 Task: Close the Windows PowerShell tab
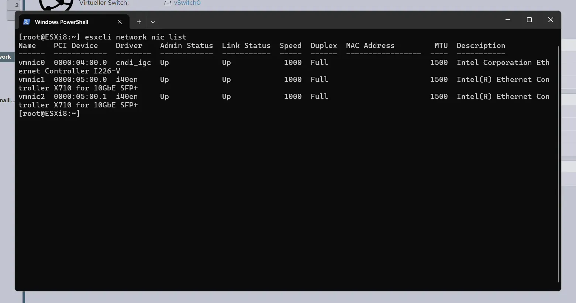(x=120, y=22)
